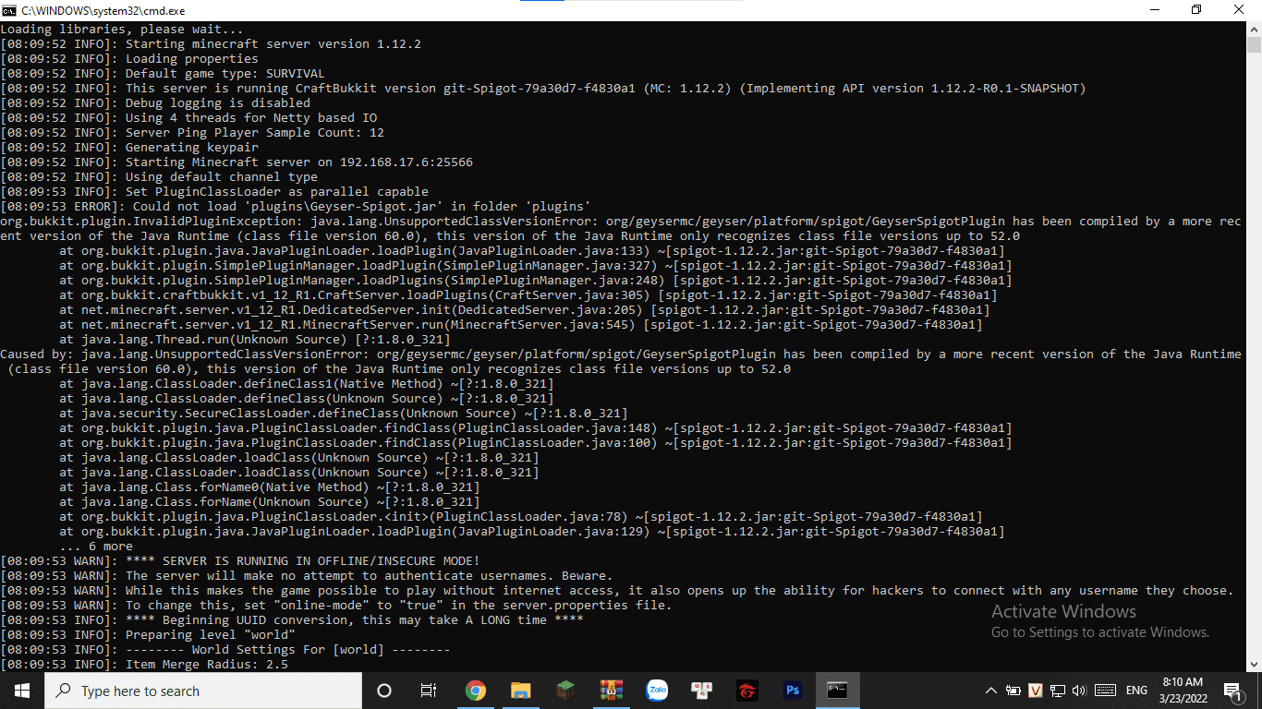The width and height of the screenshot is (1262, 709).
Task: Switch to Google Chrome on the taskbar
Action: (x=475, y=691)
